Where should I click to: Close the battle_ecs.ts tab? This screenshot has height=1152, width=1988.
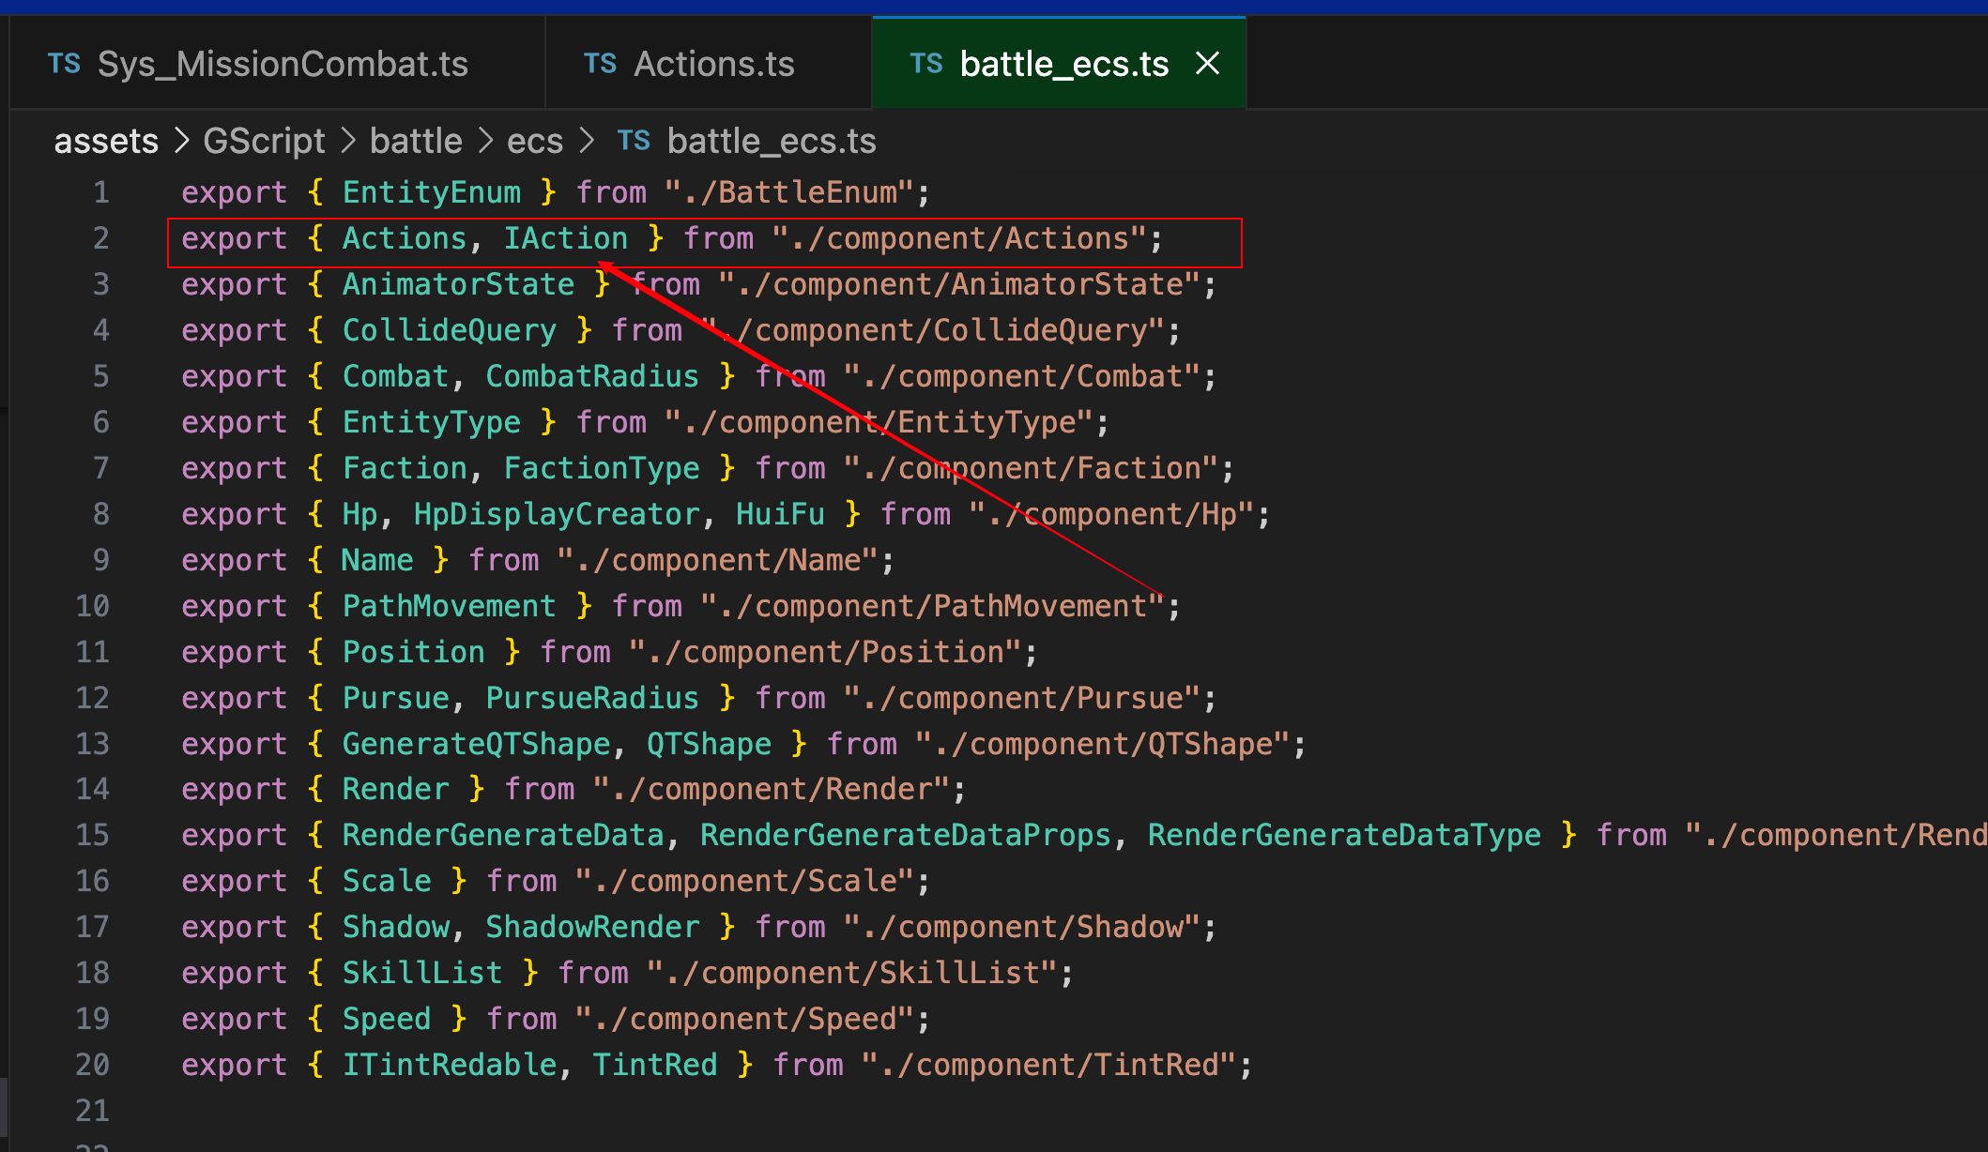[x=1208, y=64]
